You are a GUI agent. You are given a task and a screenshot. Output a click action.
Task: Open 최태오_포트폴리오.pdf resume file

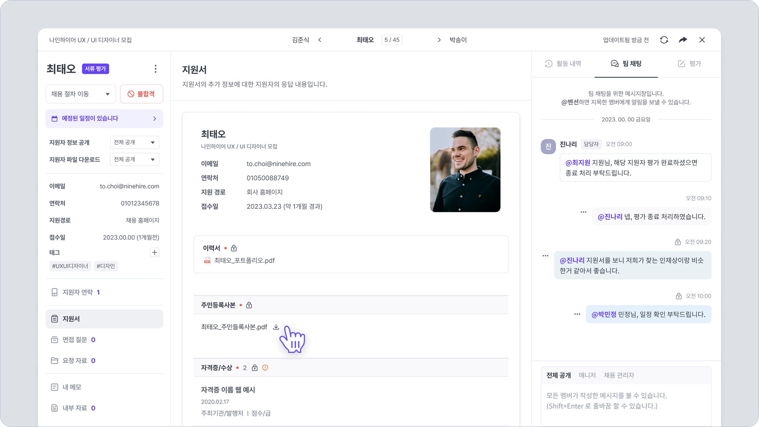click(244, 260)
